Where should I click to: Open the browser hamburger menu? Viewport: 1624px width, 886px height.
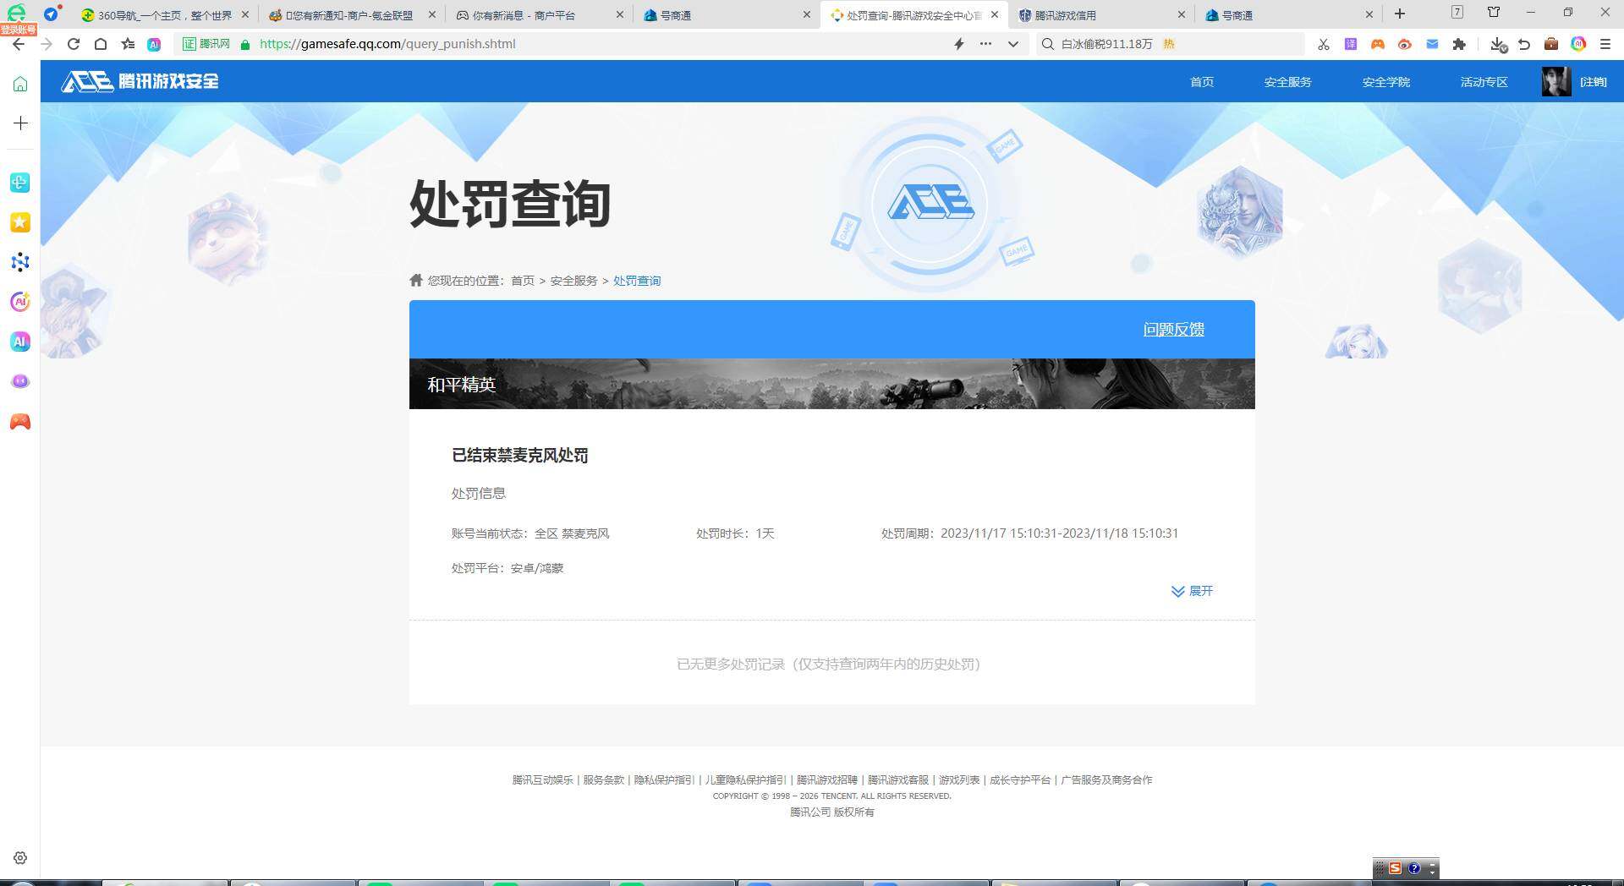click(1605, 44)
